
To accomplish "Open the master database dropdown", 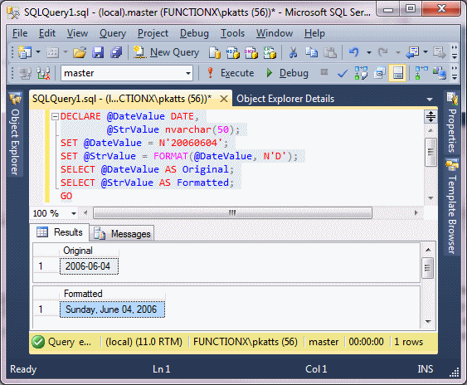I will (188, 73).
